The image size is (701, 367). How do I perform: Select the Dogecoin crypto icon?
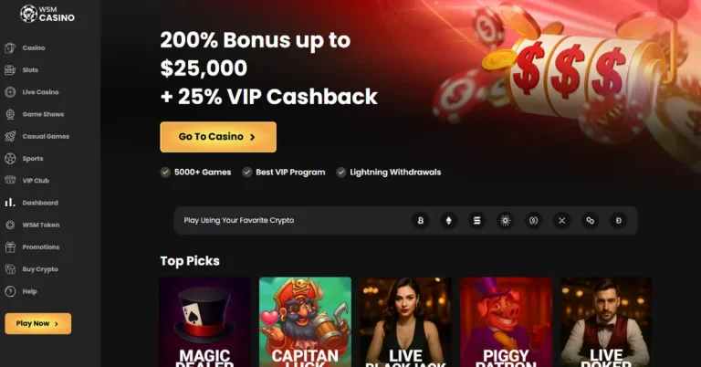tap(618, 220)
